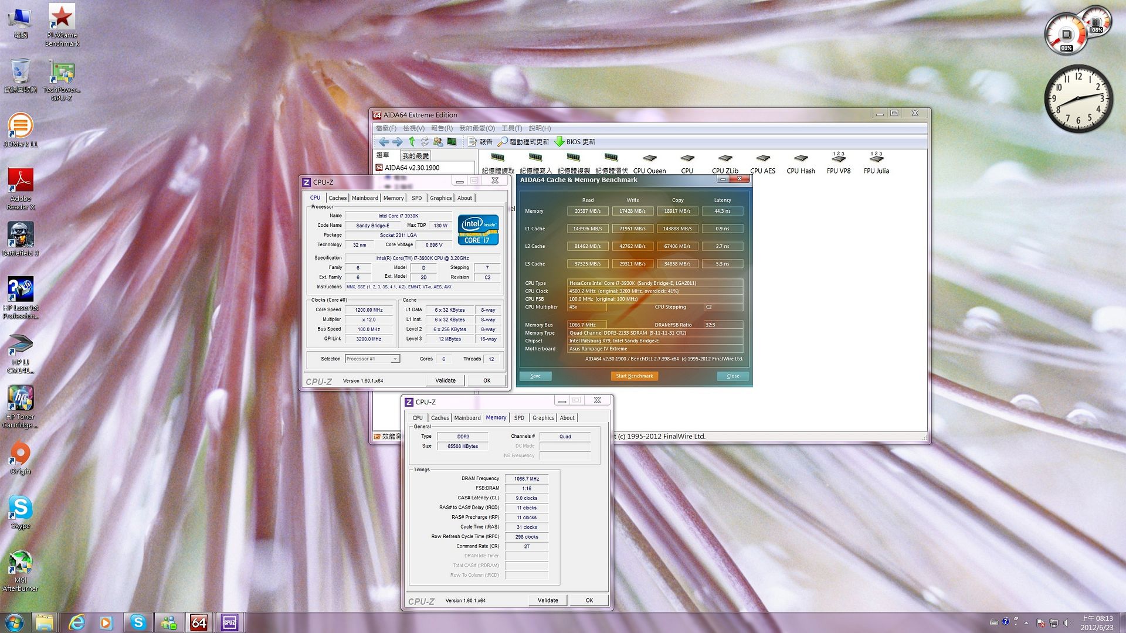Open Caches tab in upper CPU-Z window
The width and height of the screenshot is (1126, 633).
coord(337,198)
